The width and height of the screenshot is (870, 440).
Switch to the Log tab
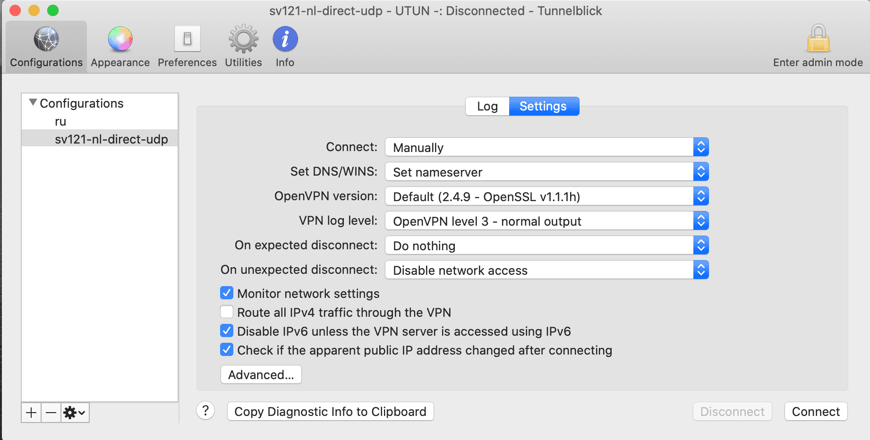(487, 106)
